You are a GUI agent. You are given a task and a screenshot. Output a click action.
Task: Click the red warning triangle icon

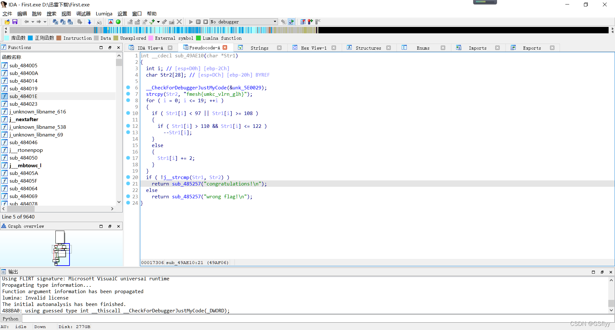point(111,22)
